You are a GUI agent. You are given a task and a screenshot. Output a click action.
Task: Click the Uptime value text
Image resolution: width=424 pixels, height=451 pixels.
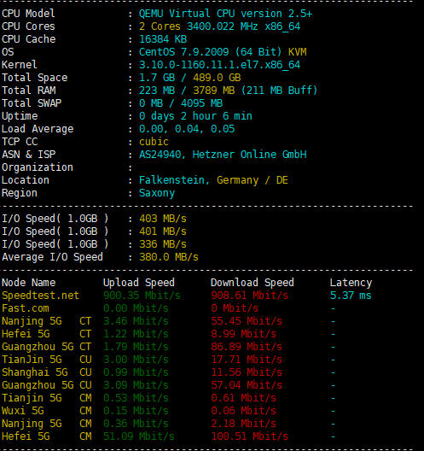(x=195, y=116)
